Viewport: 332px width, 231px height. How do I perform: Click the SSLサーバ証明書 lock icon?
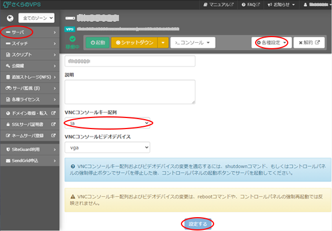coord(8,125)
